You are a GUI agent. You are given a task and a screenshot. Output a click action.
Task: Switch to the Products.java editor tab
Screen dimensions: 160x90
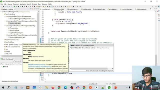coord(59,9)
